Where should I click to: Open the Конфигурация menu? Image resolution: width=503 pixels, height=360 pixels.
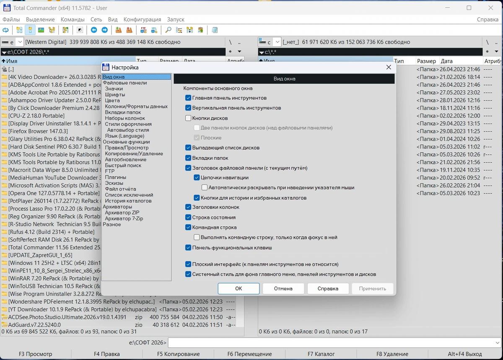142,19
